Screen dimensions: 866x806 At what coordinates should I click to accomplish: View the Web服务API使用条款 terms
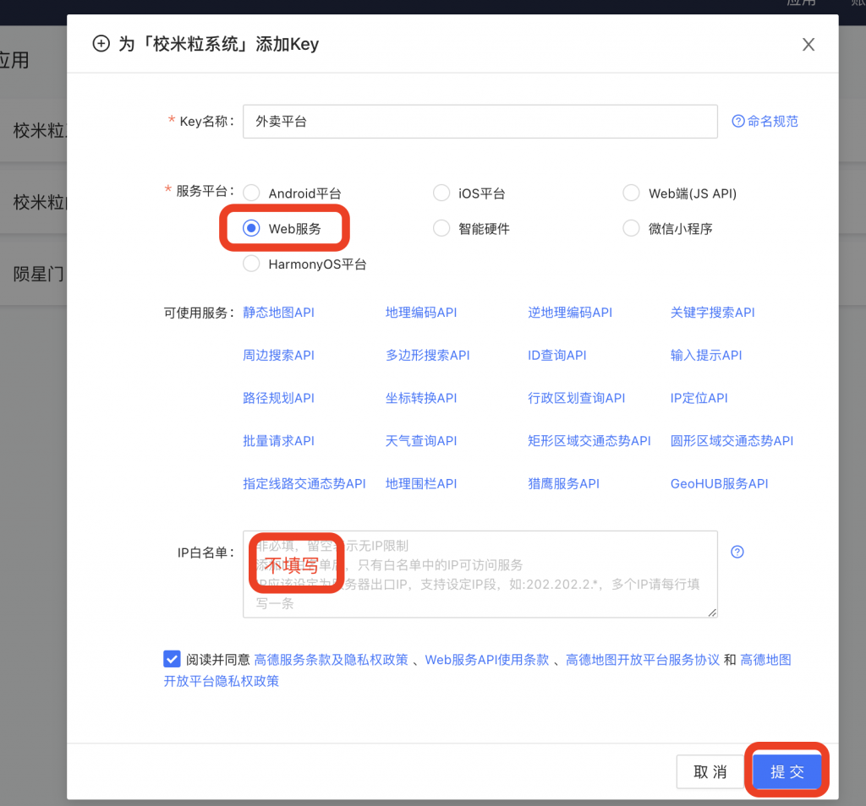tap(485, 660)
